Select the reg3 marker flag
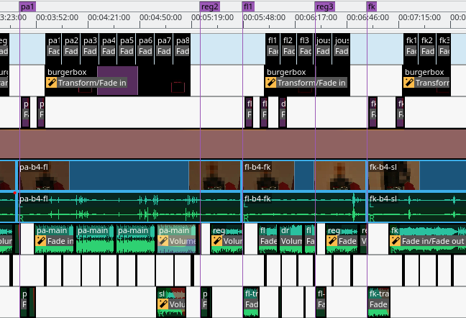The image size is (466, 318). (324, 6)
